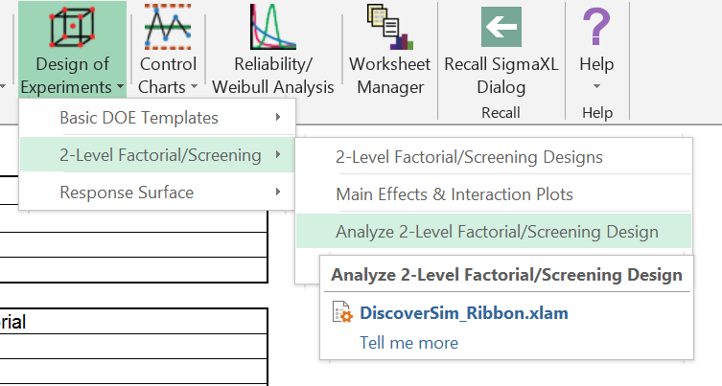Image resolution: width=722 pixels, height=386 pixels.
Task: Select Main Effects & Interaction Plots
Action: click(x=454, y=194)
